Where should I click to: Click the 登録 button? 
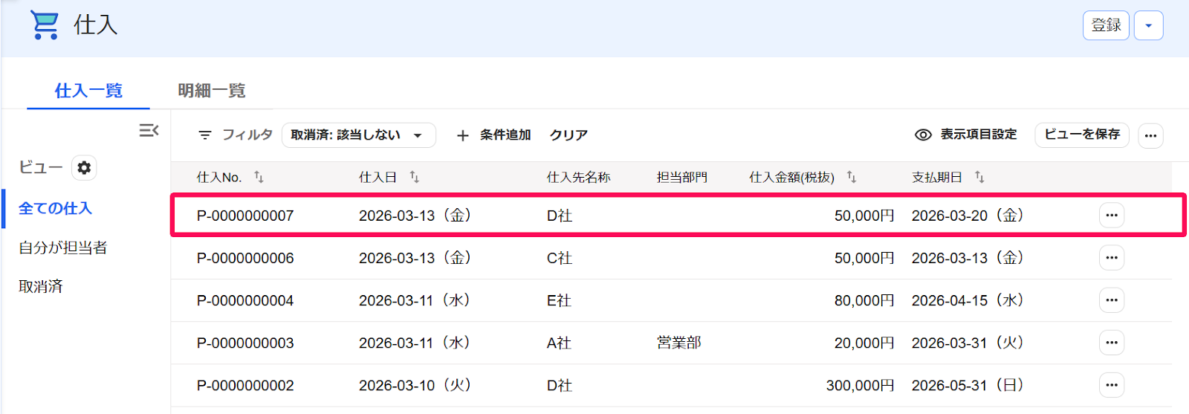pyautogui.click(x=1106, y=25)
